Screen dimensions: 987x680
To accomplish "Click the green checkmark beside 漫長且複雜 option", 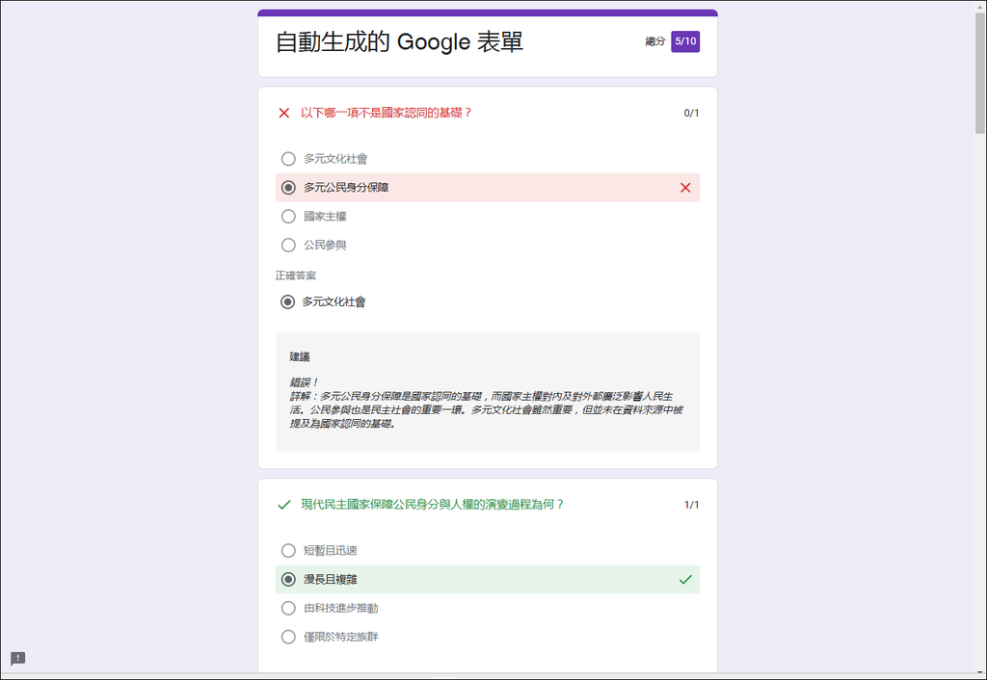I will click(x=685, y=580).
